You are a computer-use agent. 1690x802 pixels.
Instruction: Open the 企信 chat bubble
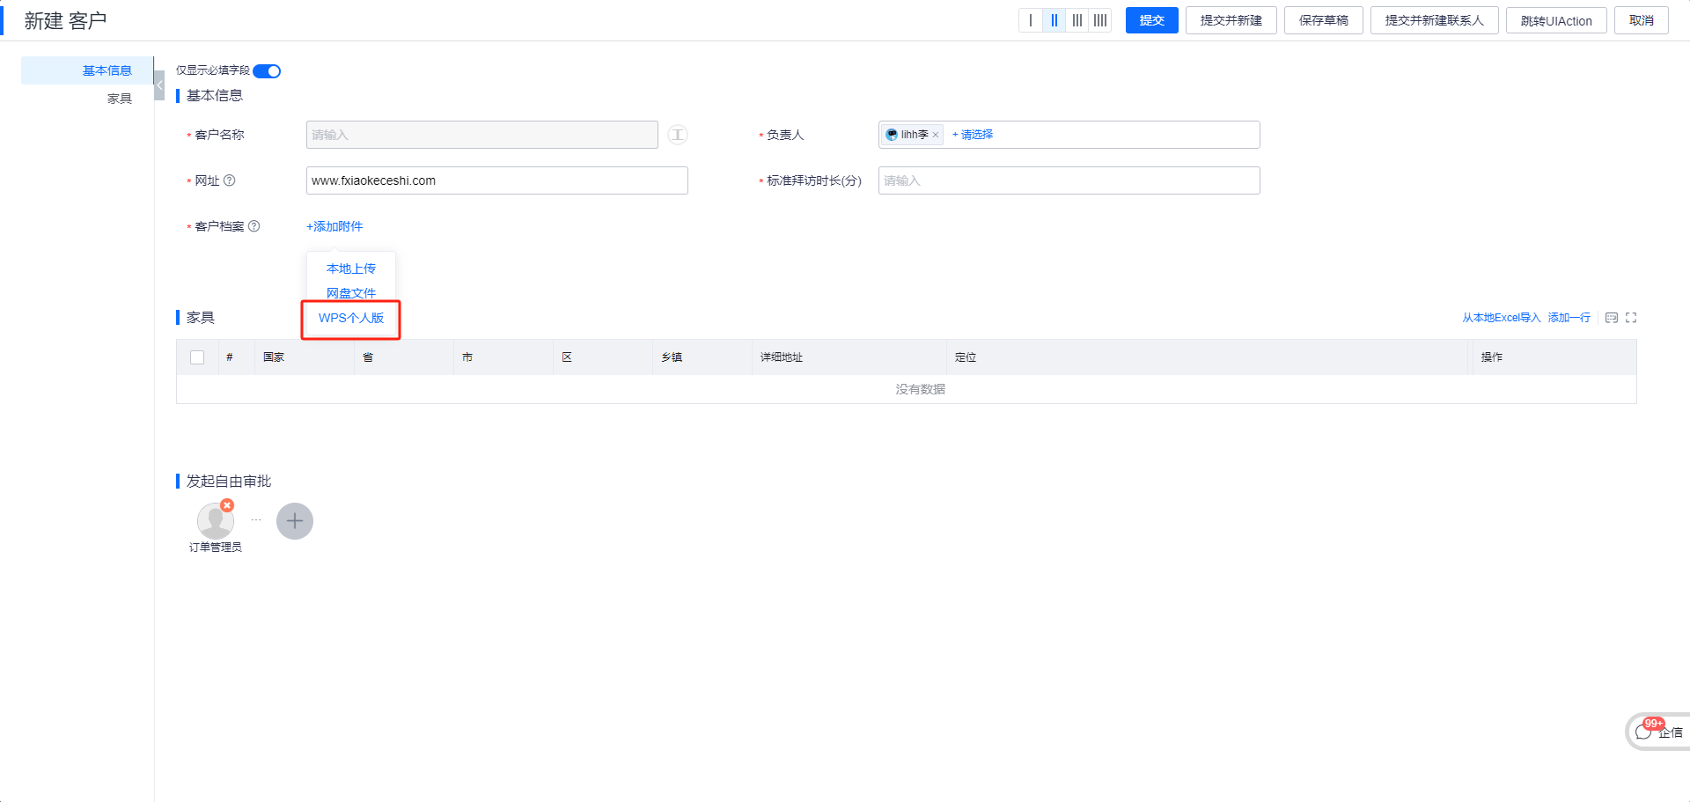tap(1658, 732)
